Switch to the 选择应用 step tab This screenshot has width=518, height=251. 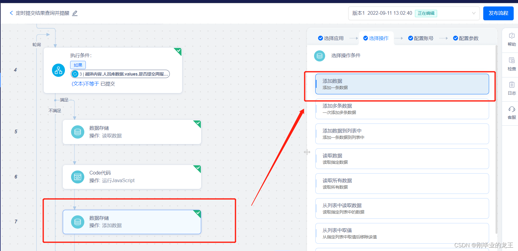(331, 38)
